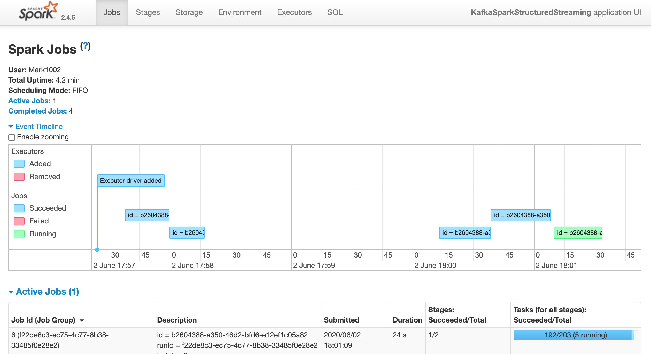Image resolution: width=651 pixels, height=354 pixels.
Task: Follow the Completed Jobs summary link
Action: [x=37, y=111]
